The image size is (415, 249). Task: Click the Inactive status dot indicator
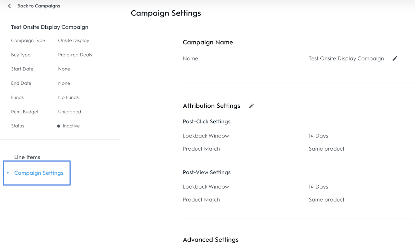pos(59,126)
